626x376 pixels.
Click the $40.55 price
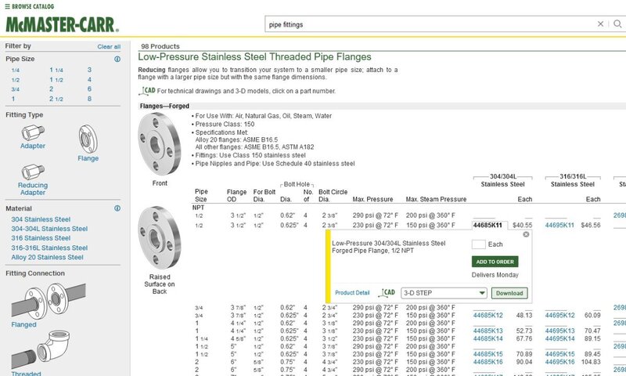[522, 226]
